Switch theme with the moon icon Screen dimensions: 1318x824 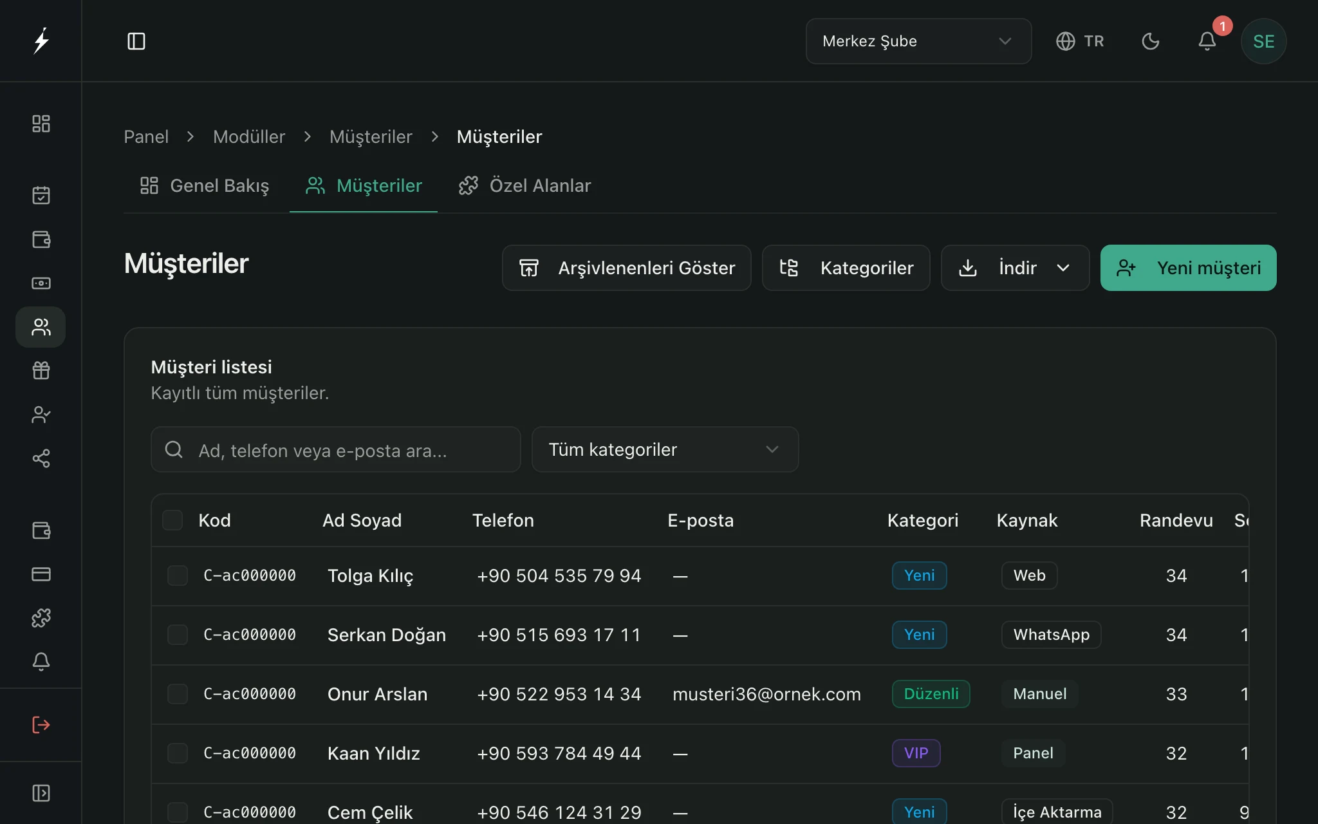pyautogui.click(x=1151, y=41)
